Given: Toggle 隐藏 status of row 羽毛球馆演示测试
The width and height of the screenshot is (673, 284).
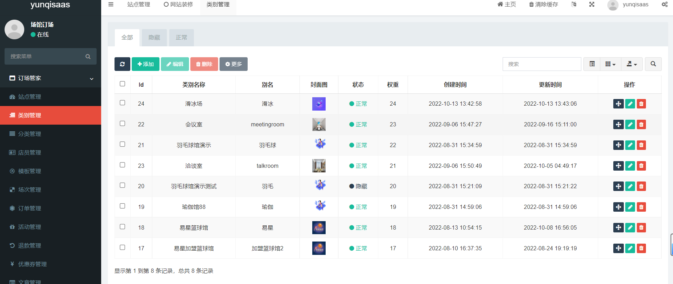Looking at the screenshot, I should click(358, 186).
